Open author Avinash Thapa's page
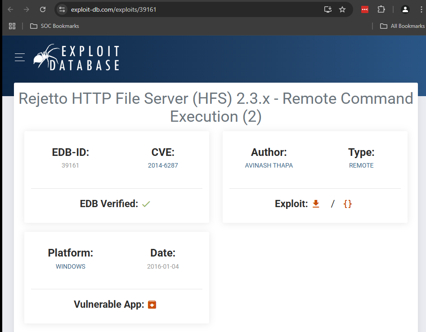 pyautogui.click(x=269, y=165)
